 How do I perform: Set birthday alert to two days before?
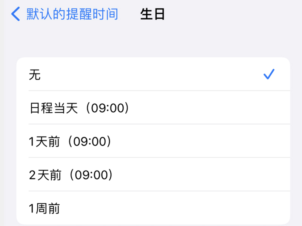151,175
